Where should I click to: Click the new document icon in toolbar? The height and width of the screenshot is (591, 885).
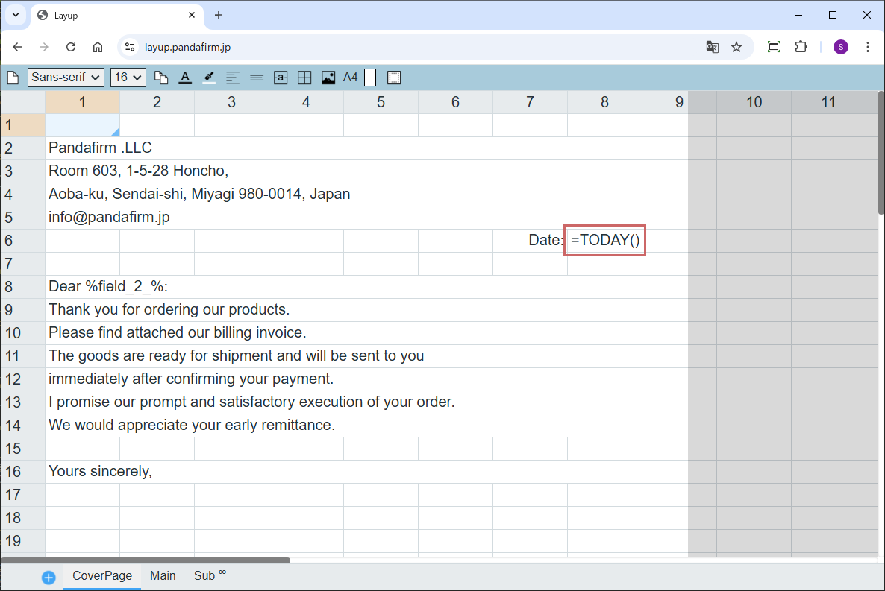13,78
